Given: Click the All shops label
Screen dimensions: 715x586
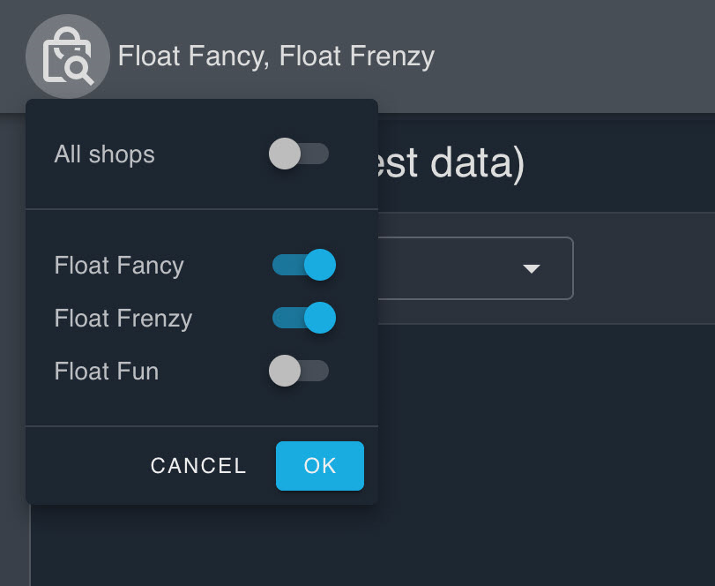Looking at the screenshot, I should click(x=104, y=154).
